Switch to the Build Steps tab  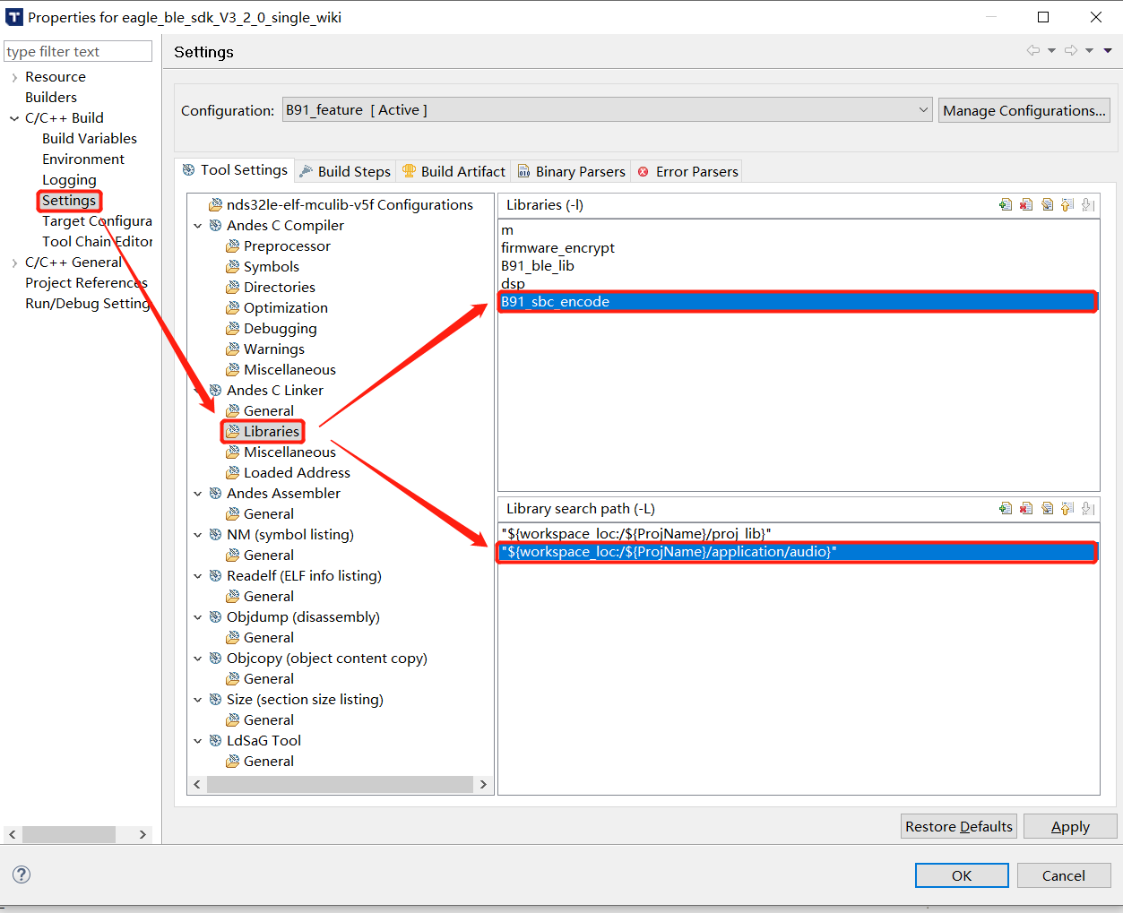[x=345, y=171]
